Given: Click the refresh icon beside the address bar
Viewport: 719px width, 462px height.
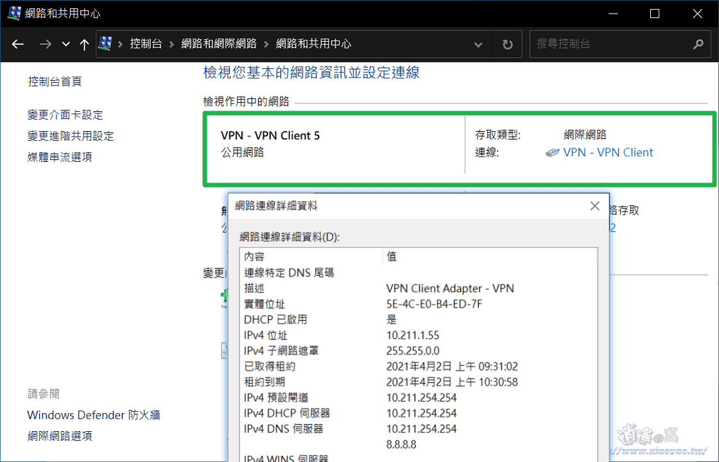Looking at the screenshot, I should 507,44.
